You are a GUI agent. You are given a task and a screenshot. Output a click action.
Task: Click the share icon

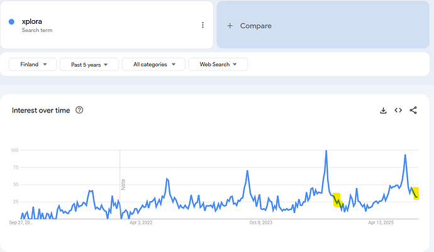tap(413, 111)
